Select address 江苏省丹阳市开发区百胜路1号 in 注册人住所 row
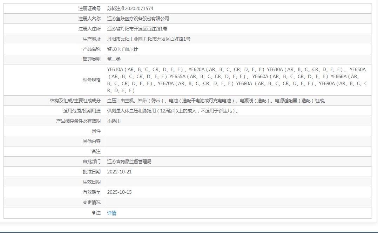378x233 pixels. point(137,29)
